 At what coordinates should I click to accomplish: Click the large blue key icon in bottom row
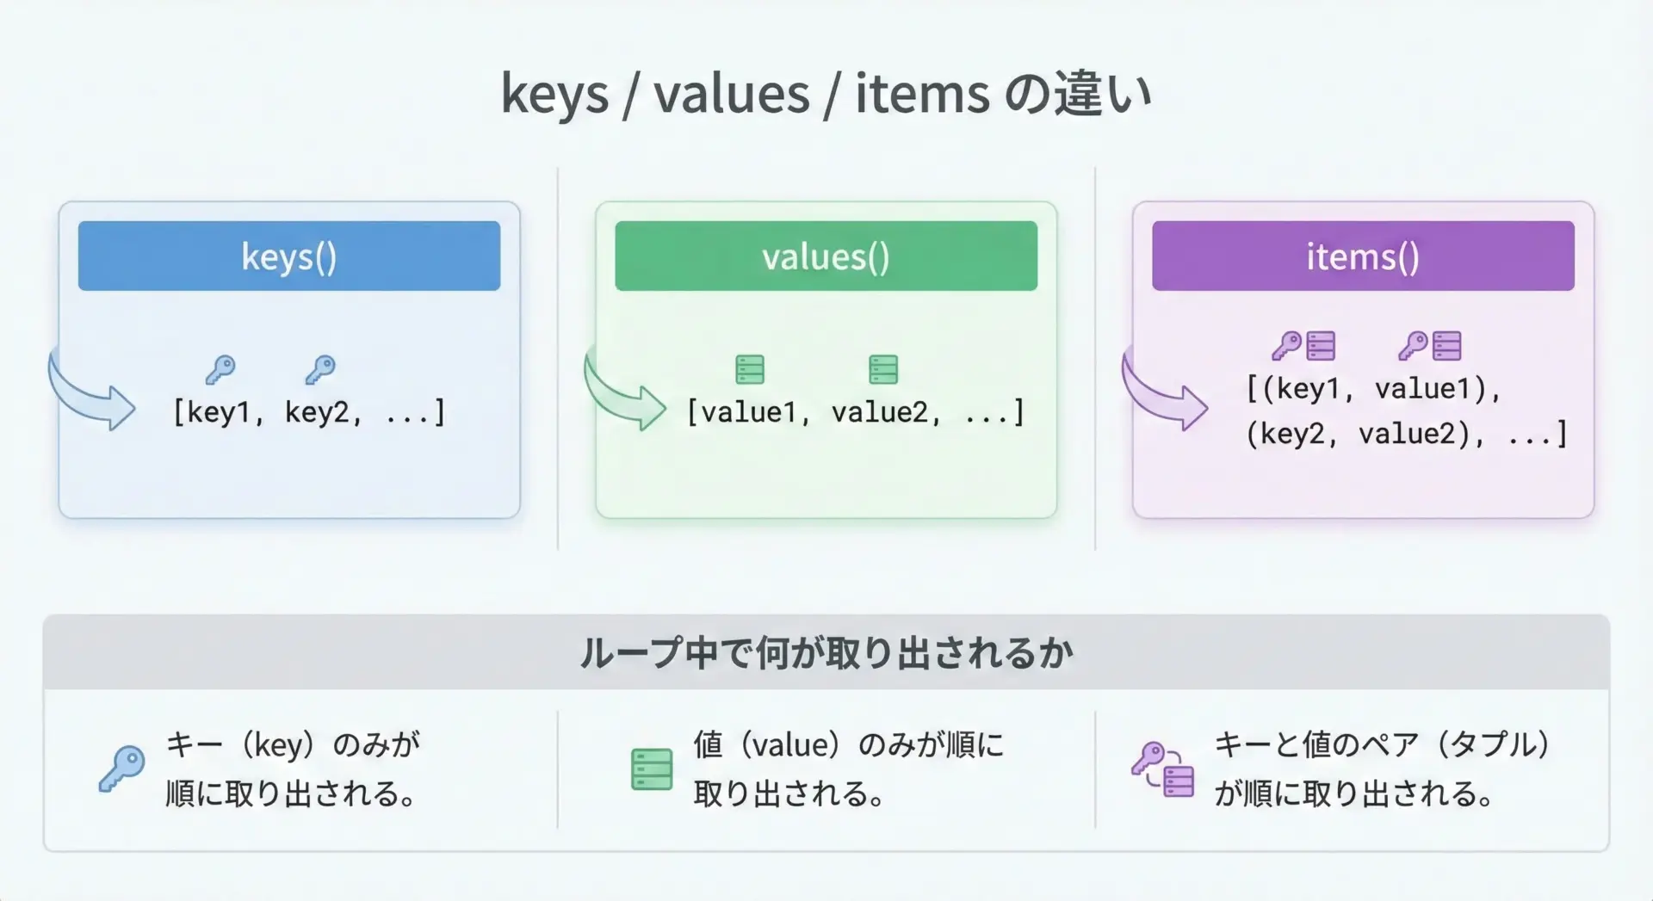click(121, 768)
